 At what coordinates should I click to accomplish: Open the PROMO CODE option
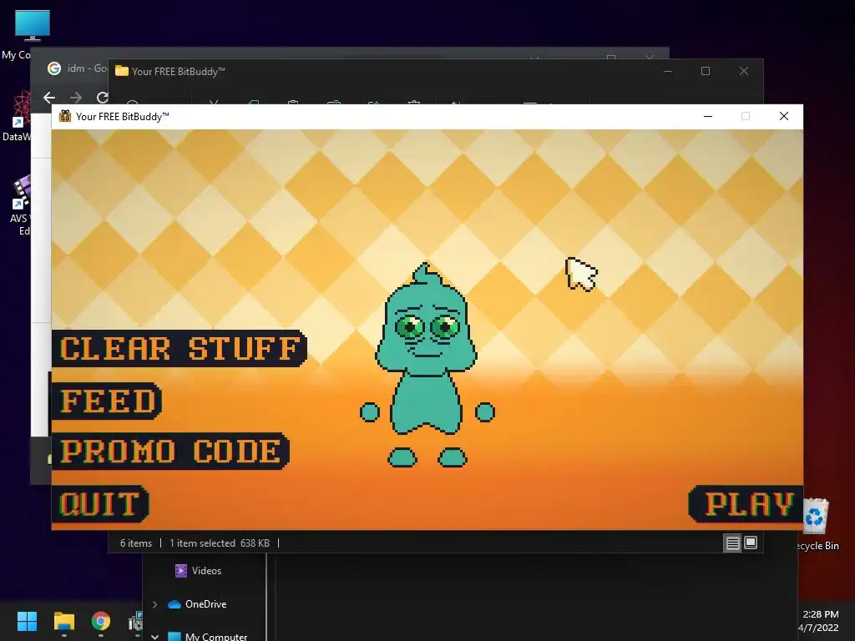[x=170, y=452]
